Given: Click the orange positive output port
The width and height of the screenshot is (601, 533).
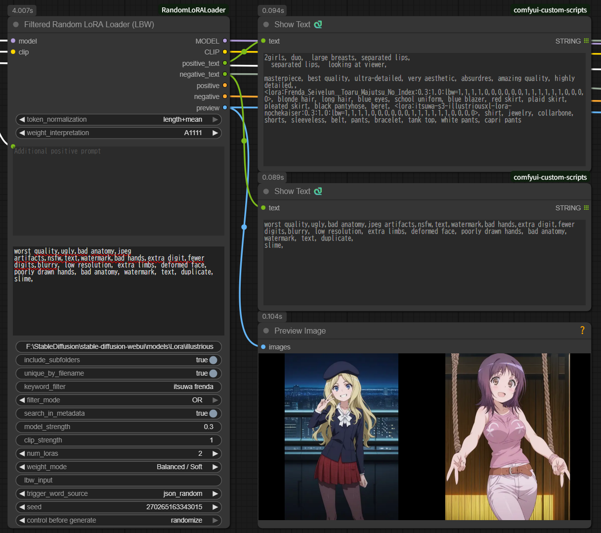Looking at the screenshot, I should (225, 86).
